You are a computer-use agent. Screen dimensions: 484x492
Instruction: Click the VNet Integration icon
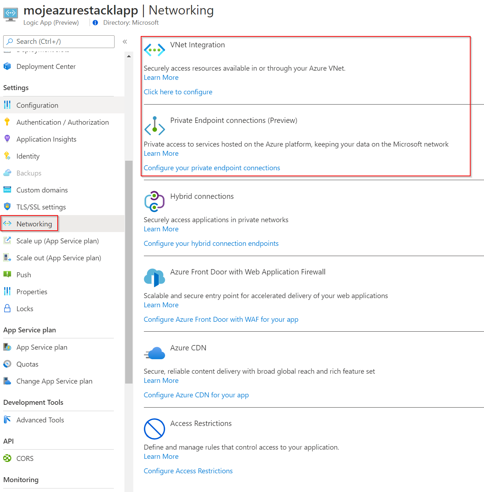click(x=154, y=50)
